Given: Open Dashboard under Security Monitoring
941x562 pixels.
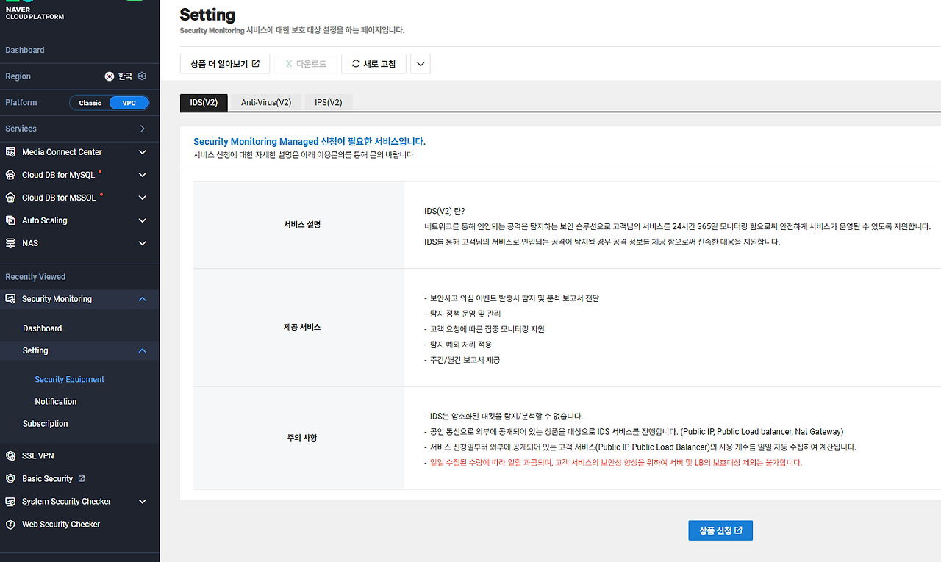Looking at the screenshot, I should 43,328.
